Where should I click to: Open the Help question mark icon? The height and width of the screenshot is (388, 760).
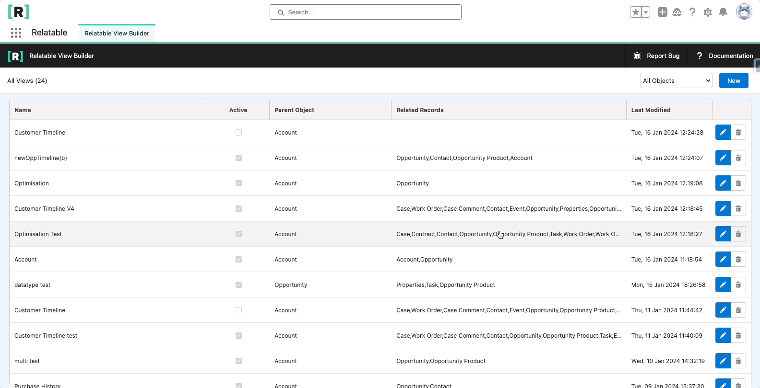click(692, 12)
